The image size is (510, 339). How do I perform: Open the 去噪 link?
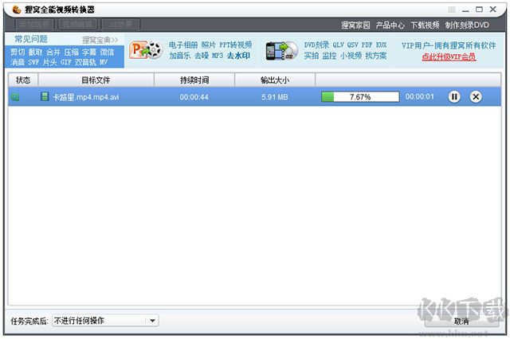[202, 56]
